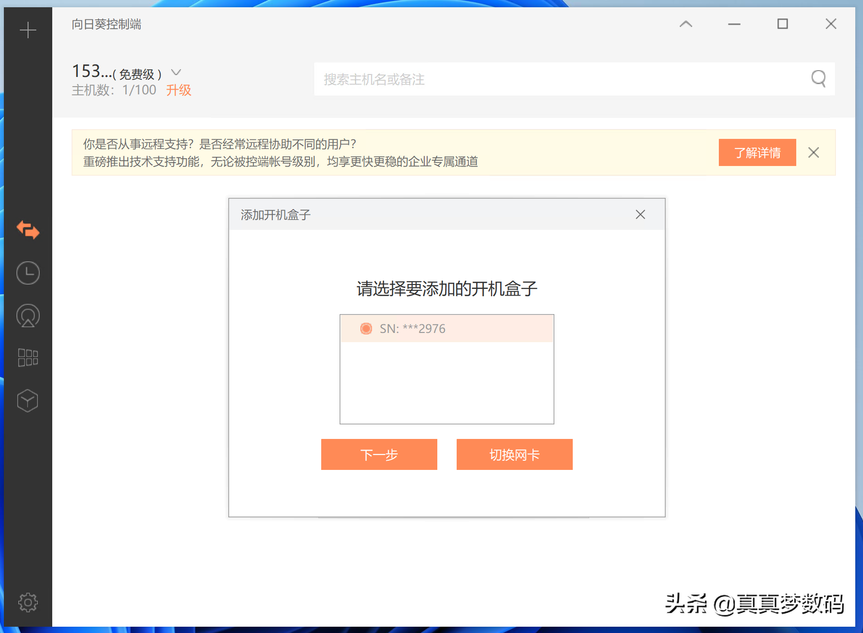Dismiss the yellow promotion banner
The image size is (863, 633).
click(x=814, y=152)
